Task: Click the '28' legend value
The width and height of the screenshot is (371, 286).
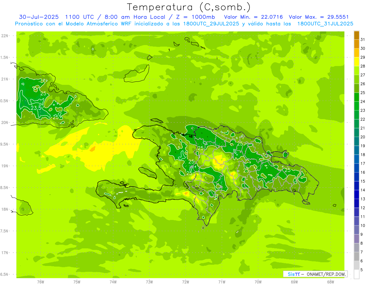Action: [x=363, y=66]
